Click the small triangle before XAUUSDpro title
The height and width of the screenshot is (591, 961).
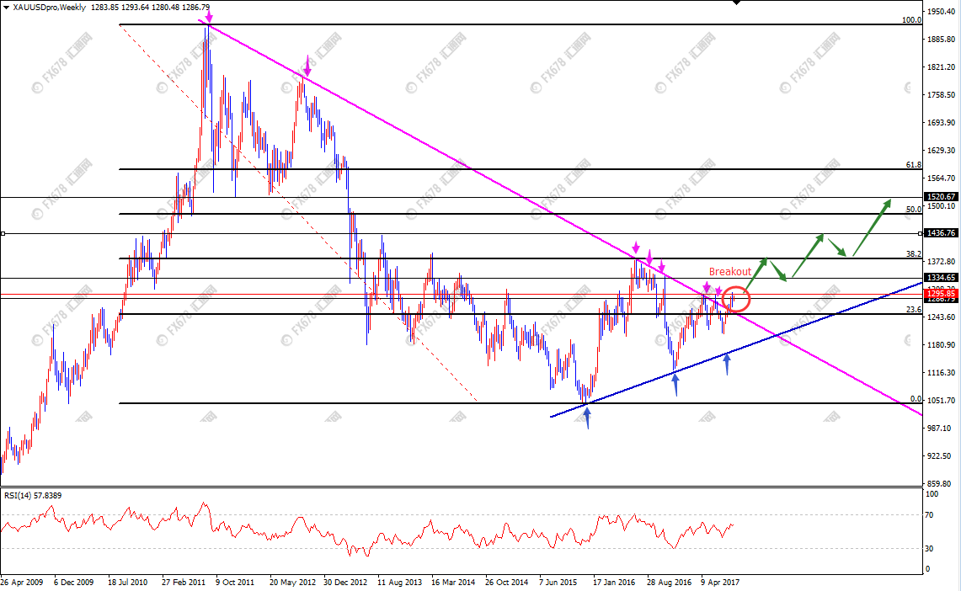coord(6,8)
